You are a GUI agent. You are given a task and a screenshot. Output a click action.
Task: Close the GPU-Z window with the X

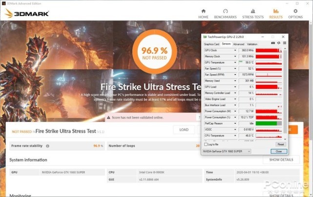tap(283, 37)
